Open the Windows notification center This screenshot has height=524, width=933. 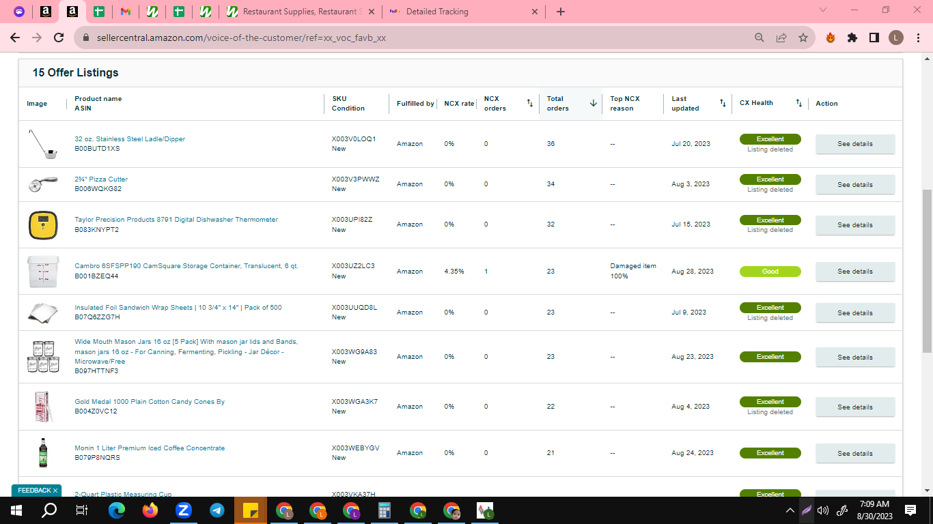[x=910, y=510]
